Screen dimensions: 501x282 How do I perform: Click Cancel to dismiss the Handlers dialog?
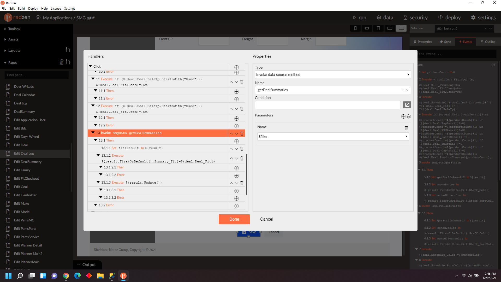pyautogui.click(x=266, y=219)
